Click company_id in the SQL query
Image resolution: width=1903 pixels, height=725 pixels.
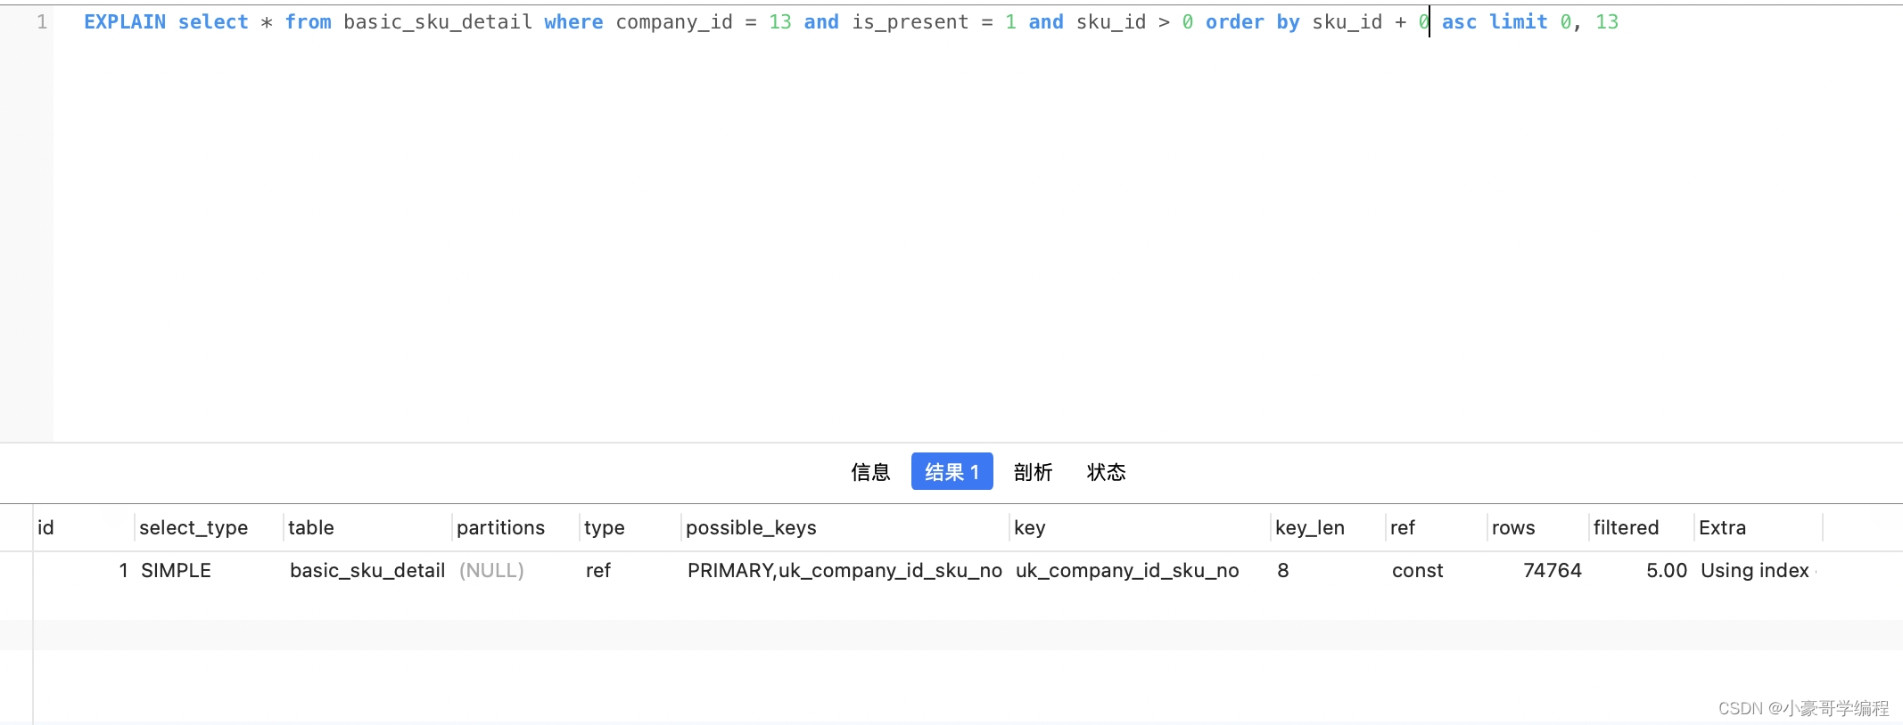pyautogui.click(x=674, y=21)
